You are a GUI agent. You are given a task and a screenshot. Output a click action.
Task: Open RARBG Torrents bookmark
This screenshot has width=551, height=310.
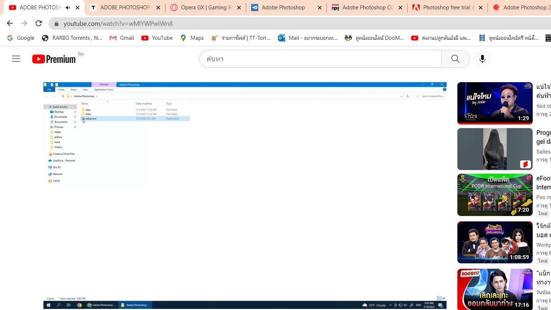(72, 38)
